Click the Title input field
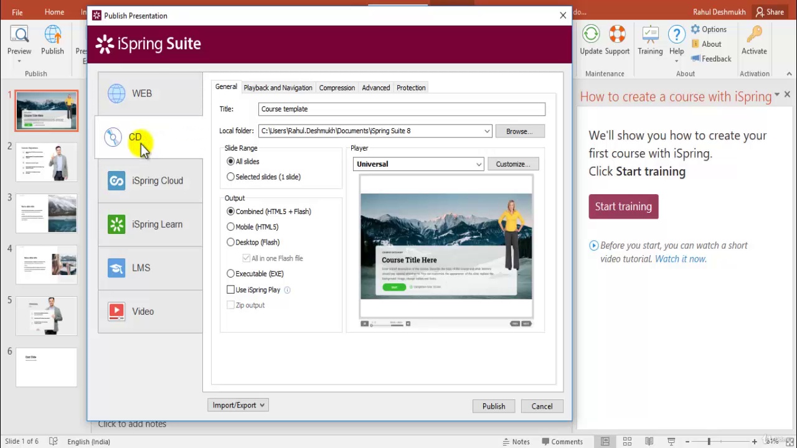797x448 pixels. pyautogui.click(x=402, y=109)
